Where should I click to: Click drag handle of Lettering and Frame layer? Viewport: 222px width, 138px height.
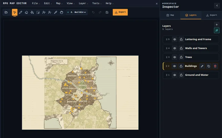(x=167, y=39)
